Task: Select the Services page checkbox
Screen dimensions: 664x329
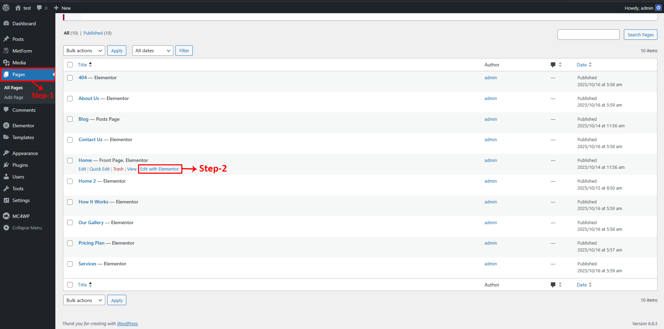Action: (x=70, y=264)
